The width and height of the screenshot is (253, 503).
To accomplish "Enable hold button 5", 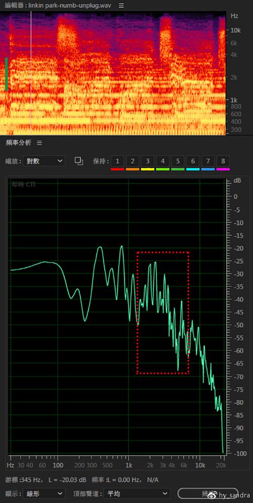I will point(178,161).
